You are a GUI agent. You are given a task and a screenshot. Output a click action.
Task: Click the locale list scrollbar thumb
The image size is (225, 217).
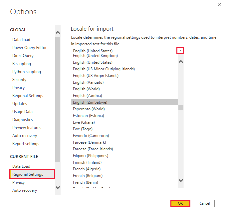[x=181, y=107]
